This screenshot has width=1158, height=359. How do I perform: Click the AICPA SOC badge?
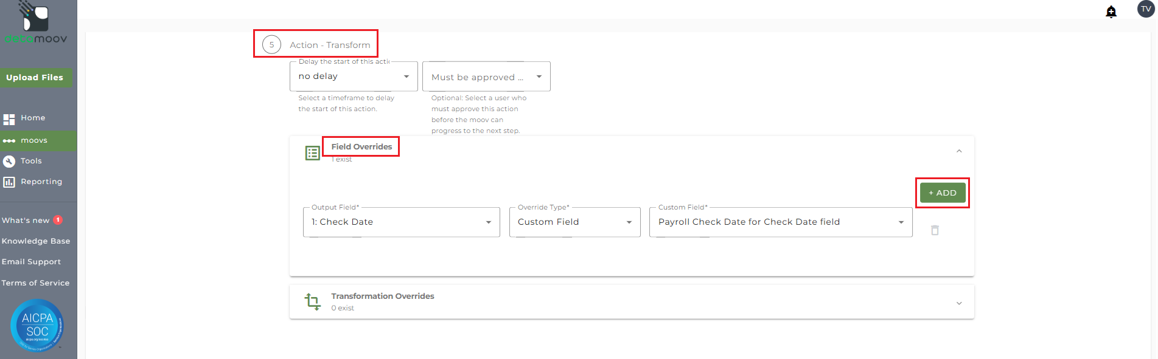point(37,326)
